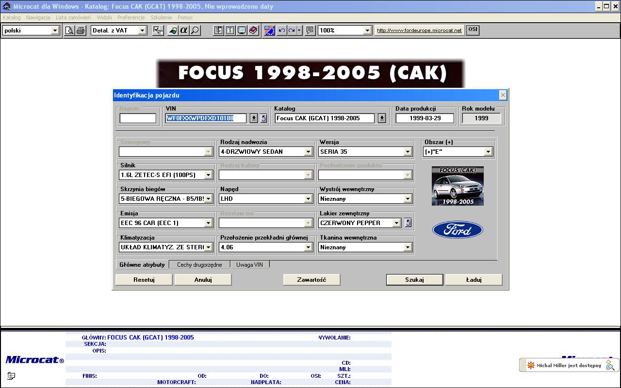Click the Data produkcji field
Screen dimensions: 621x388
[x=425, y=118]
